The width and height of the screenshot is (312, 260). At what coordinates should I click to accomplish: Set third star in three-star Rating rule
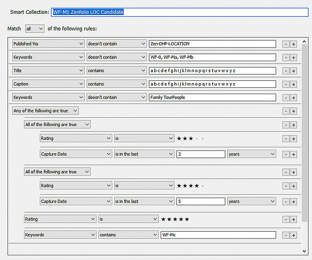(x=191, y=139)
